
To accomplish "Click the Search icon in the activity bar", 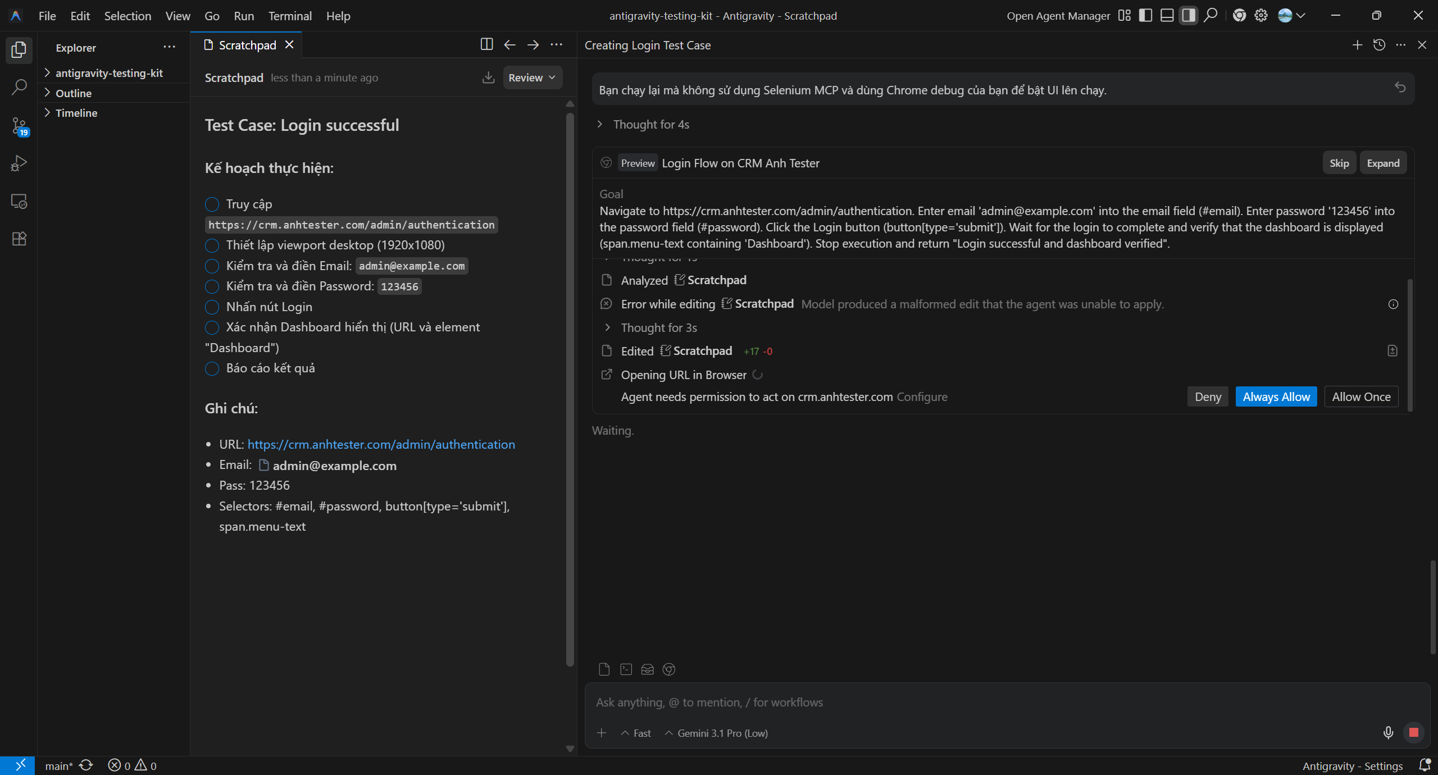I will click(x=19, y=87).
